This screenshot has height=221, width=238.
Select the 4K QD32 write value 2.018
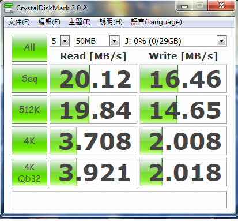183,172
